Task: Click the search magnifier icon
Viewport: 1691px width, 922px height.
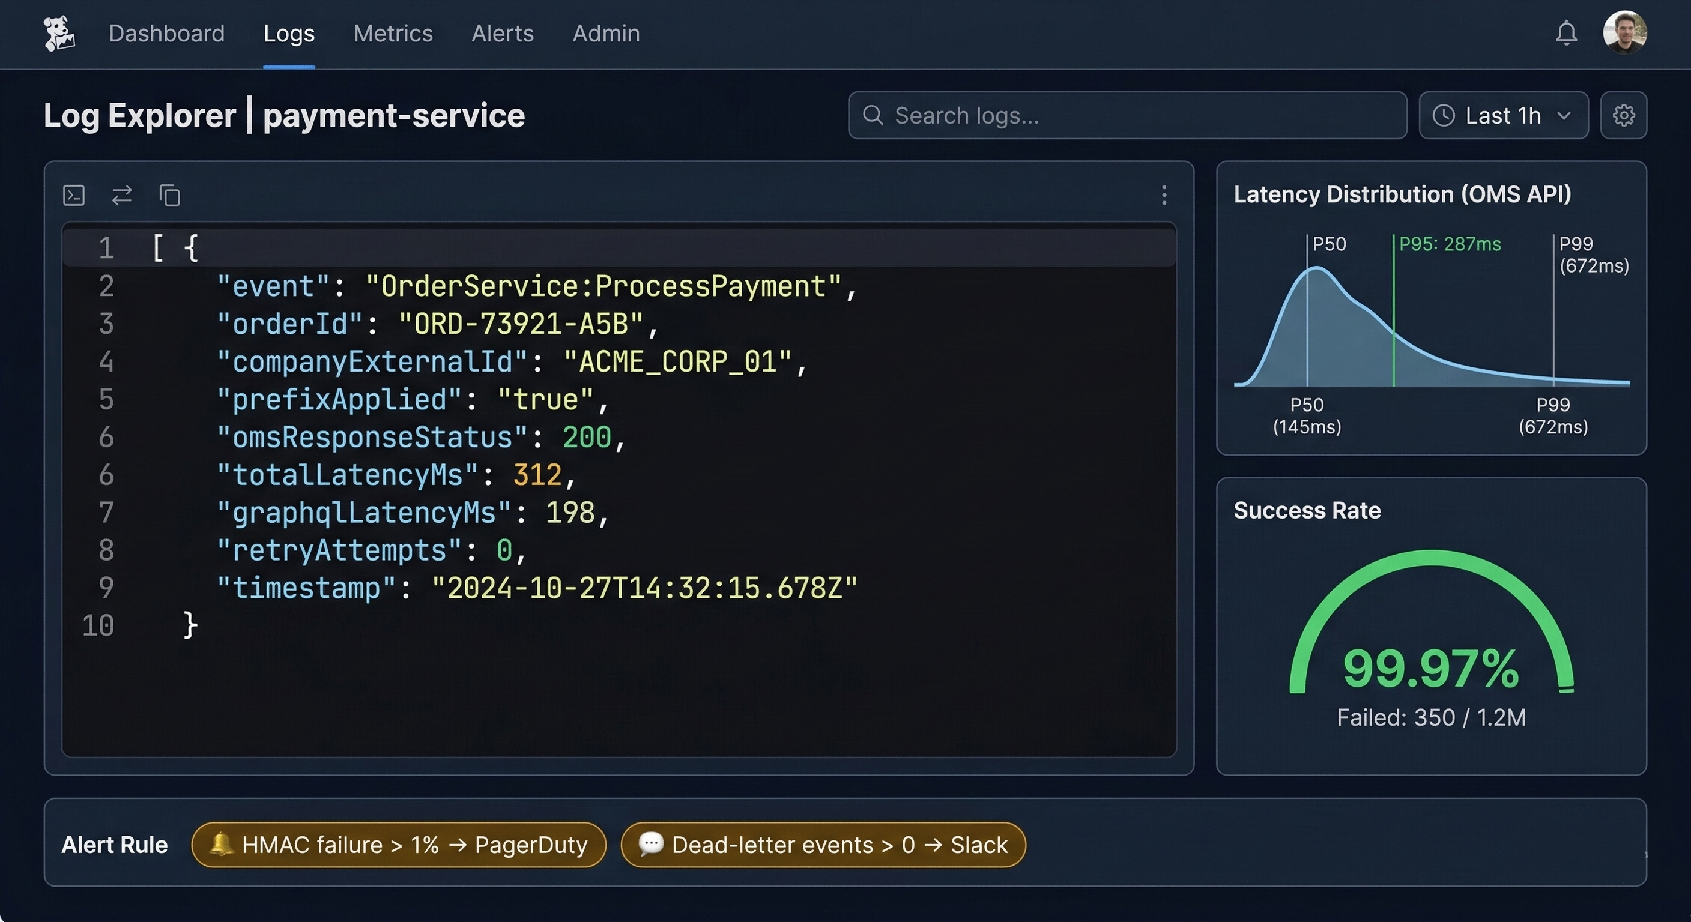Action: click(x=873, y=115)
